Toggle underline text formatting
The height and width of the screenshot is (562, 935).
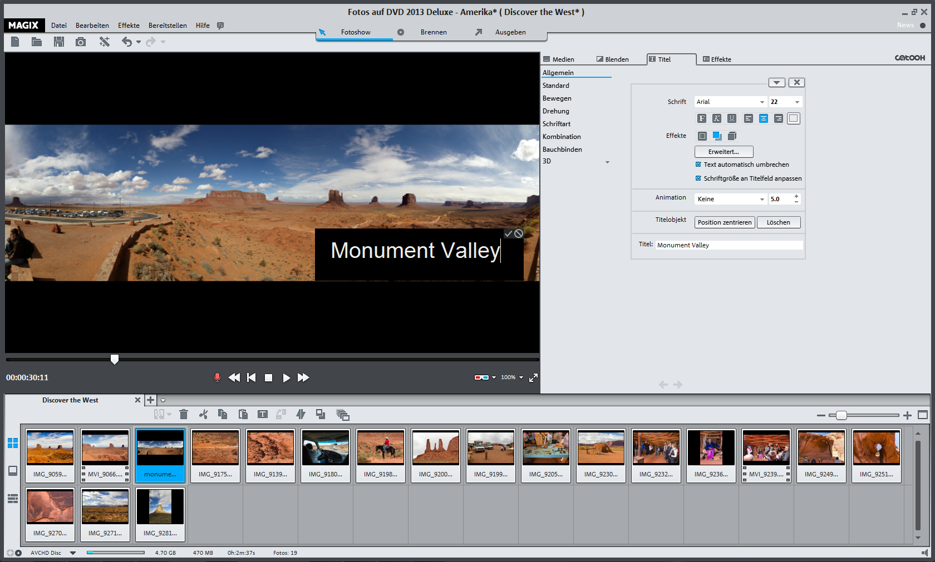(732, 118)
